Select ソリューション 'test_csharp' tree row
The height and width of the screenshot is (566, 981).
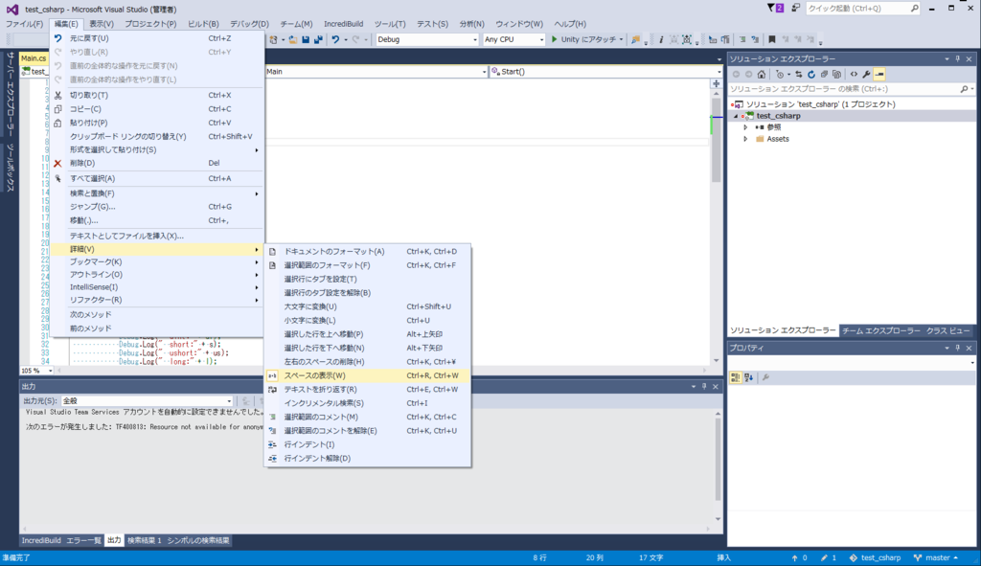pos(851,104)
